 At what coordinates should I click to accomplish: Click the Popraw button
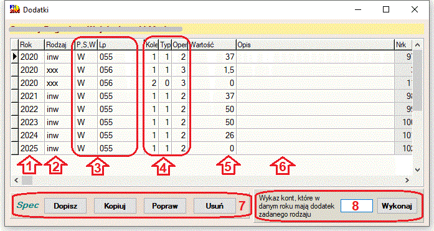(165, 206)
